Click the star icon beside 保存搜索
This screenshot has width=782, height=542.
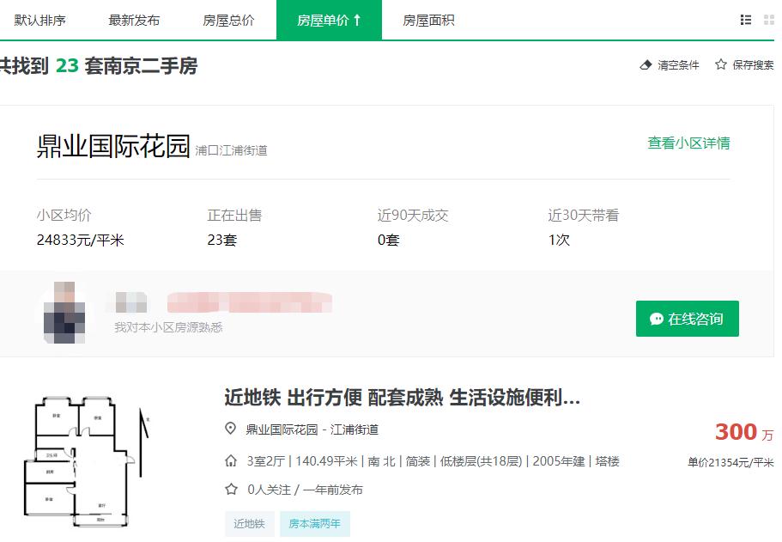click(719, 64)
